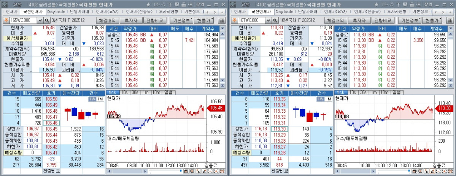Click the print icon in 165WC000 window

[184, 5]
